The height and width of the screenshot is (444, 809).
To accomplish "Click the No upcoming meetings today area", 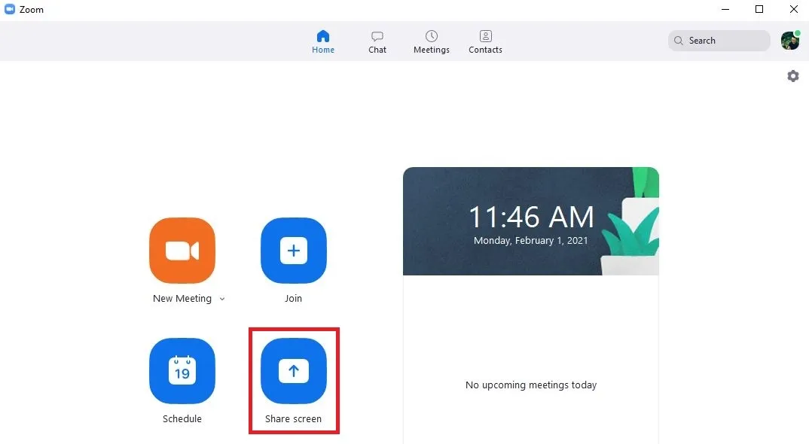I will pos(530,385).
